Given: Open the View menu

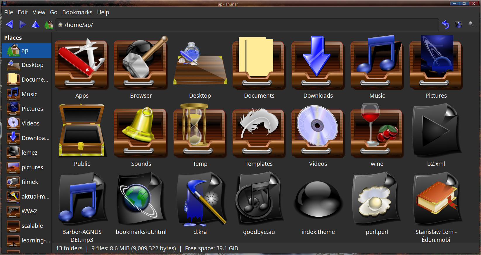Looking at the screenshot, I should click(39, 12).
